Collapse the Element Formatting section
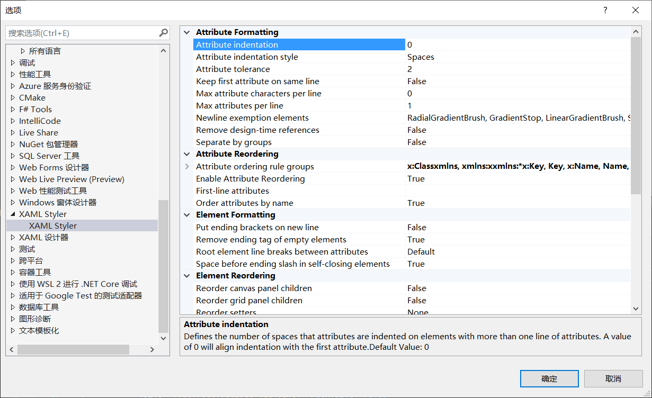This screenshot has width=652, height=398. click(x=186, y=215)
